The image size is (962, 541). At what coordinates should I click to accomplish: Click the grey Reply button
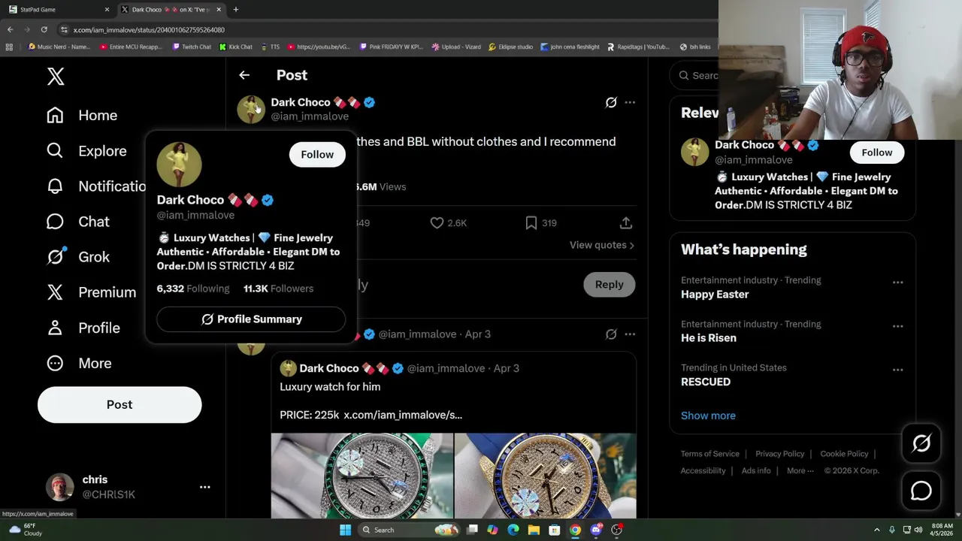(610, 284)
